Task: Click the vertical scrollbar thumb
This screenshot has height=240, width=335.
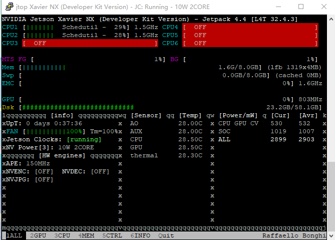Action: pos(331,196)
